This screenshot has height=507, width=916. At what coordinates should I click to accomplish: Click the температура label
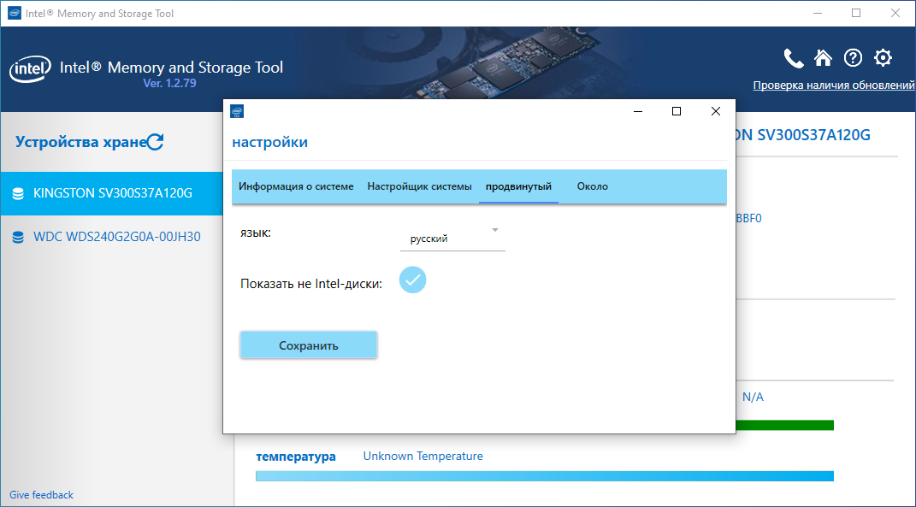click(296, 457)
